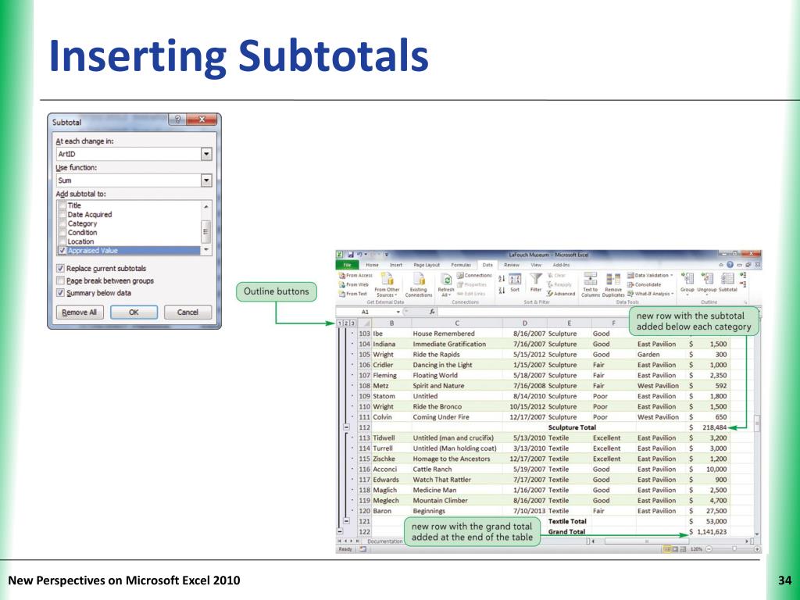Switch to Normal view in status bar

(x=667, y=549)
